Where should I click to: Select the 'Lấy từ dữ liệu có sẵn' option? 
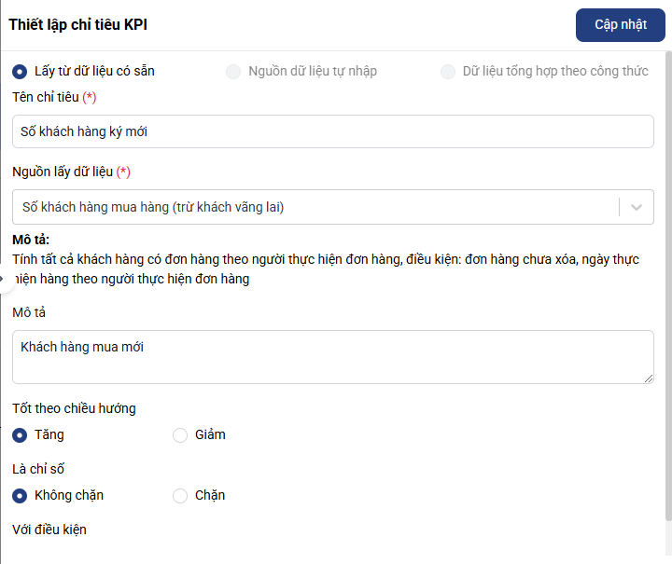tap(20, 72)
